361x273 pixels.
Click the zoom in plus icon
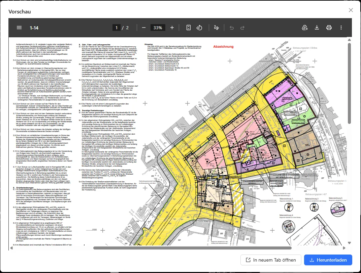click(x=172, y=28)
